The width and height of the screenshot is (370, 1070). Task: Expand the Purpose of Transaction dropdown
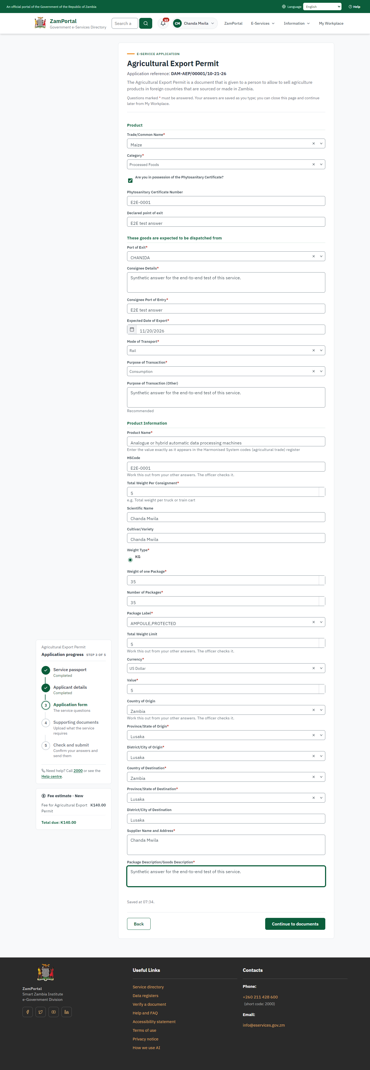(x=321, y=371)
